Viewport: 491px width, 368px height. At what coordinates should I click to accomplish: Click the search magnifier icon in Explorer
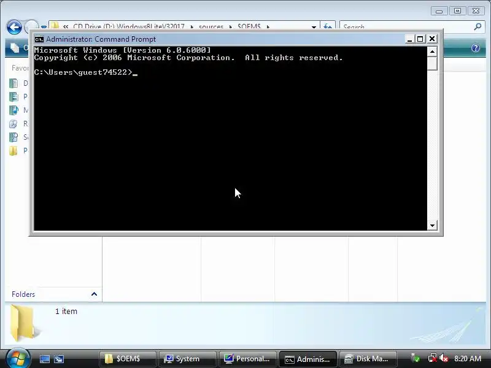point(477,26)
